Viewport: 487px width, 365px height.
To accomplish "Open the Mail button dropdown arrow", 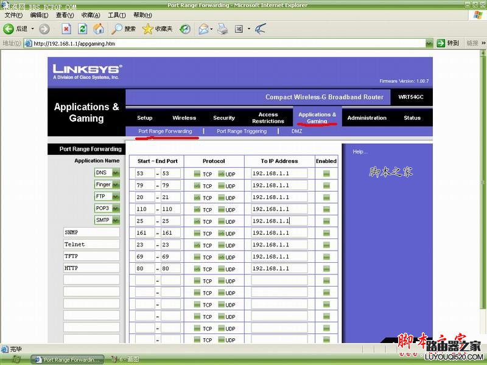I will tap(211, 29).
